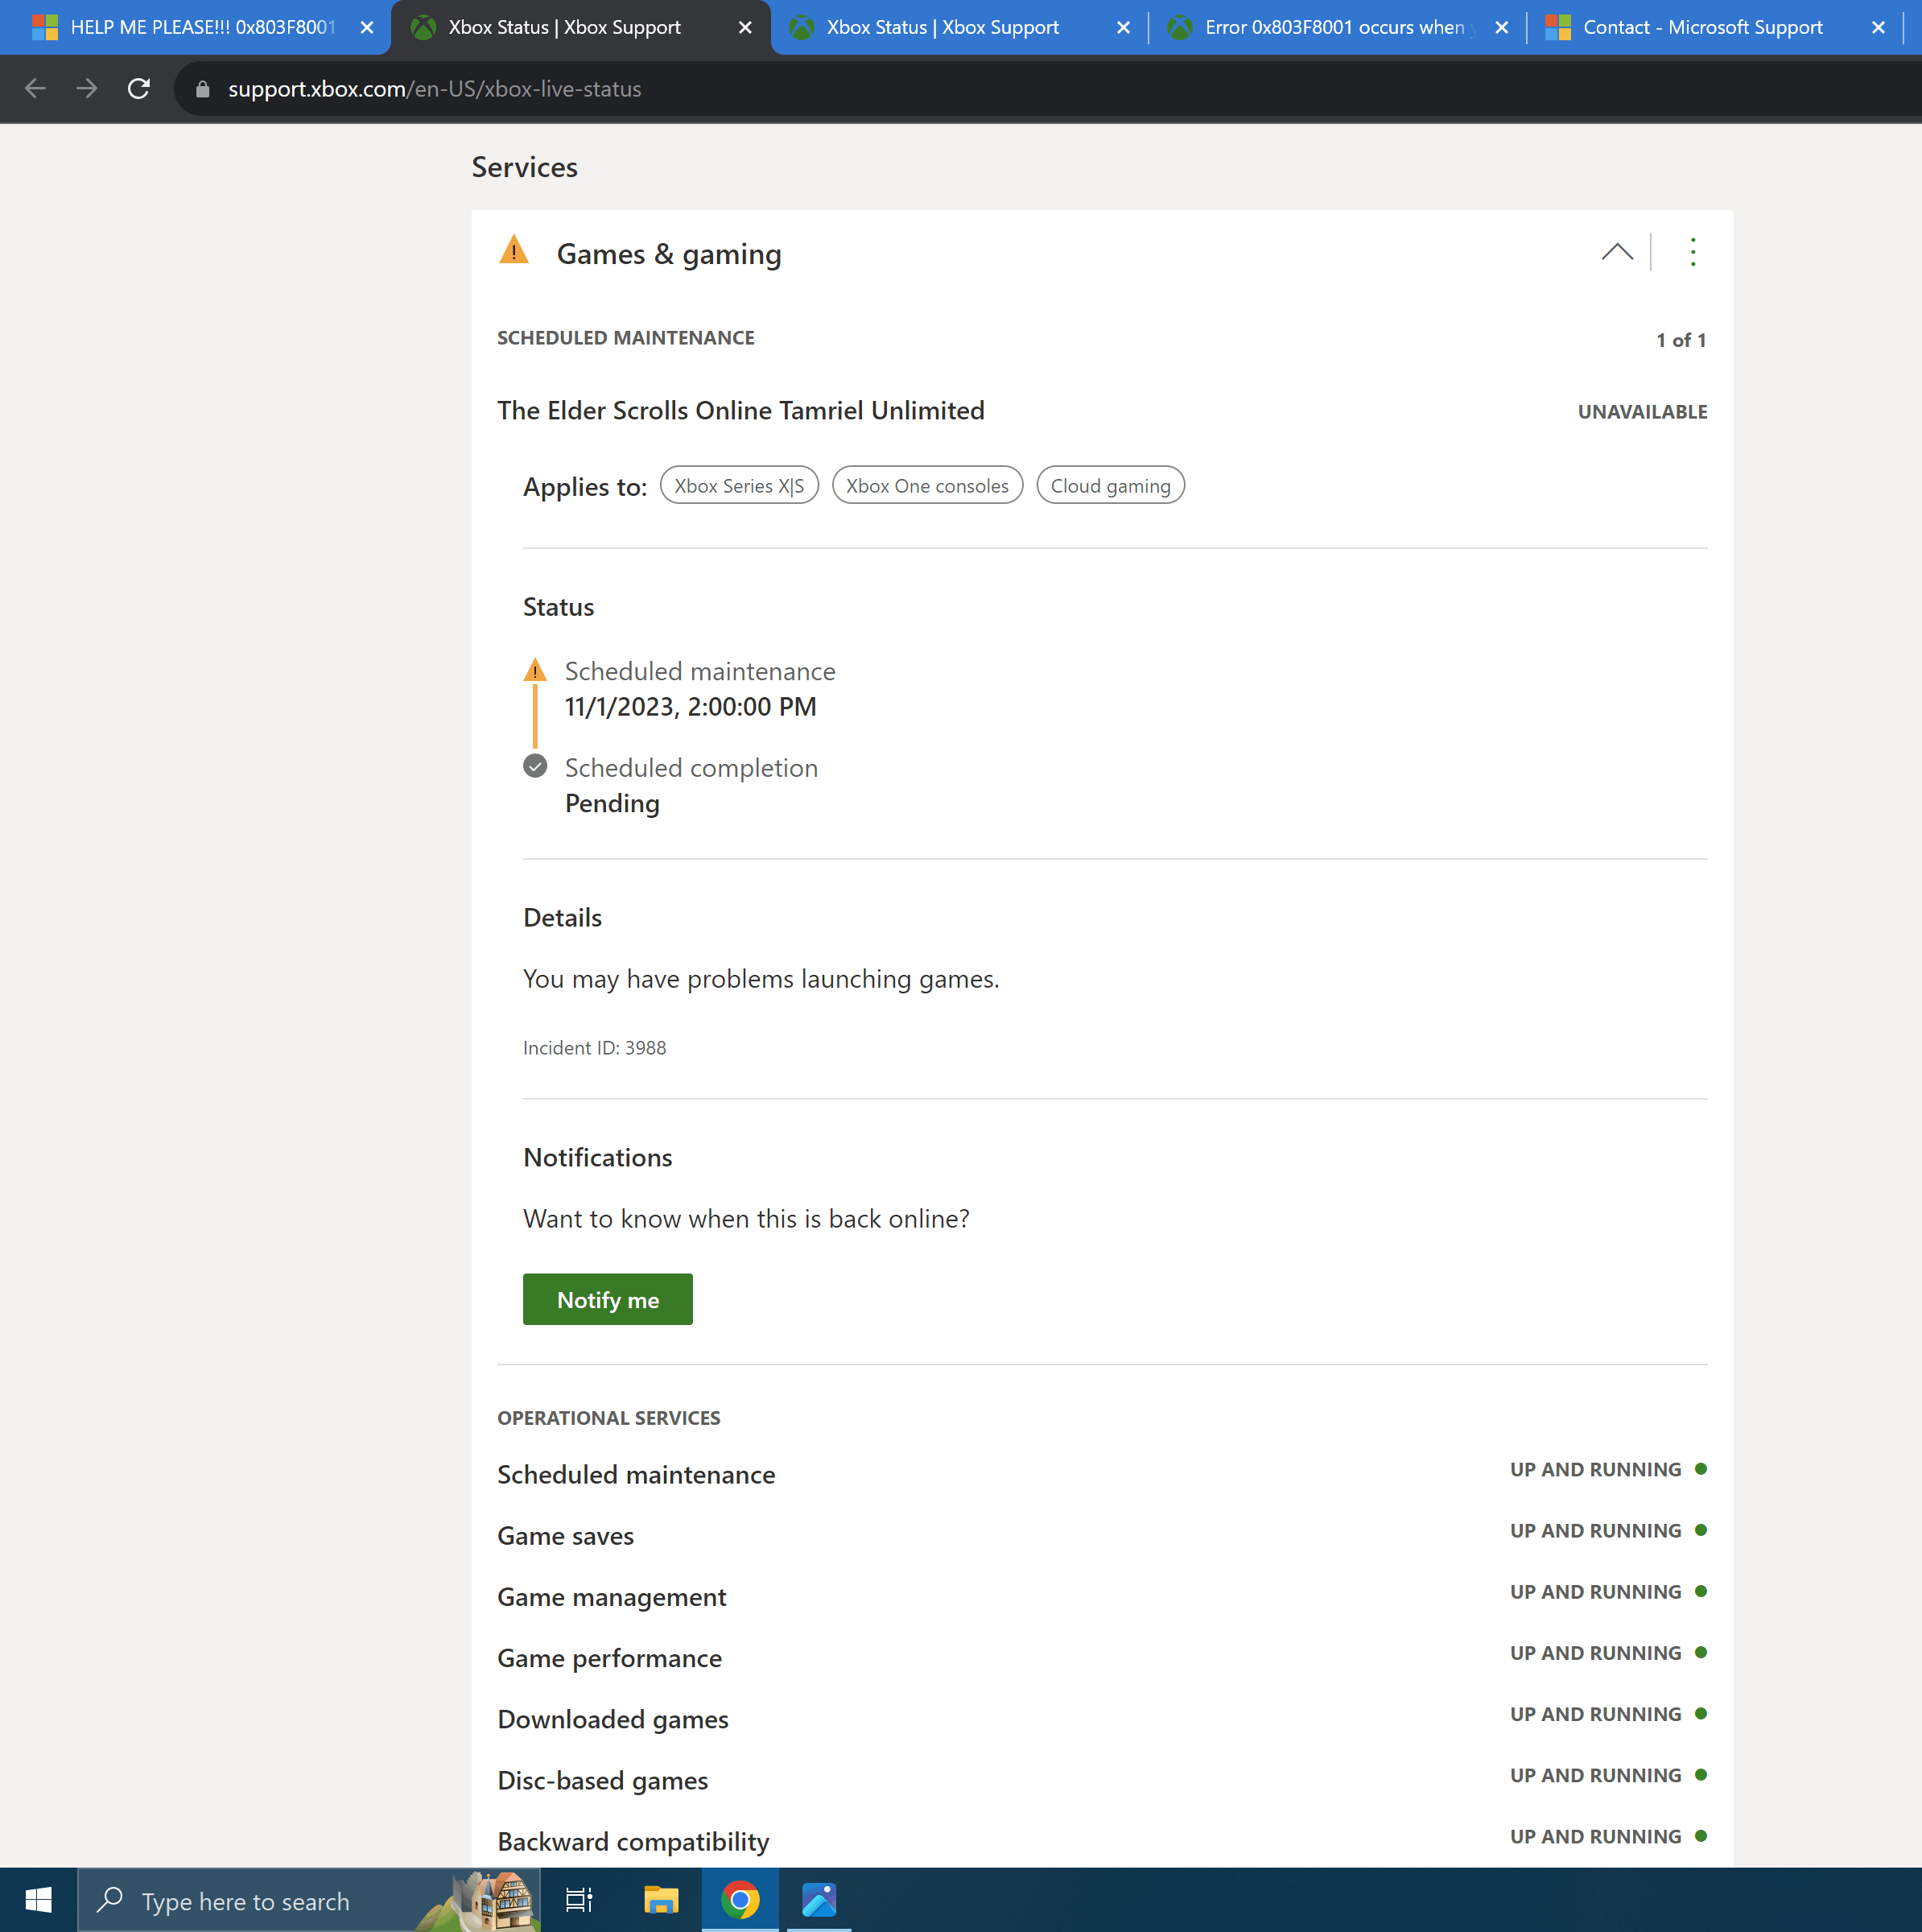Click the Scheduled maintenance status warning icon
Image resolution: width=1922 pixels, height=1932 pixels.
(x=535, y=670)
